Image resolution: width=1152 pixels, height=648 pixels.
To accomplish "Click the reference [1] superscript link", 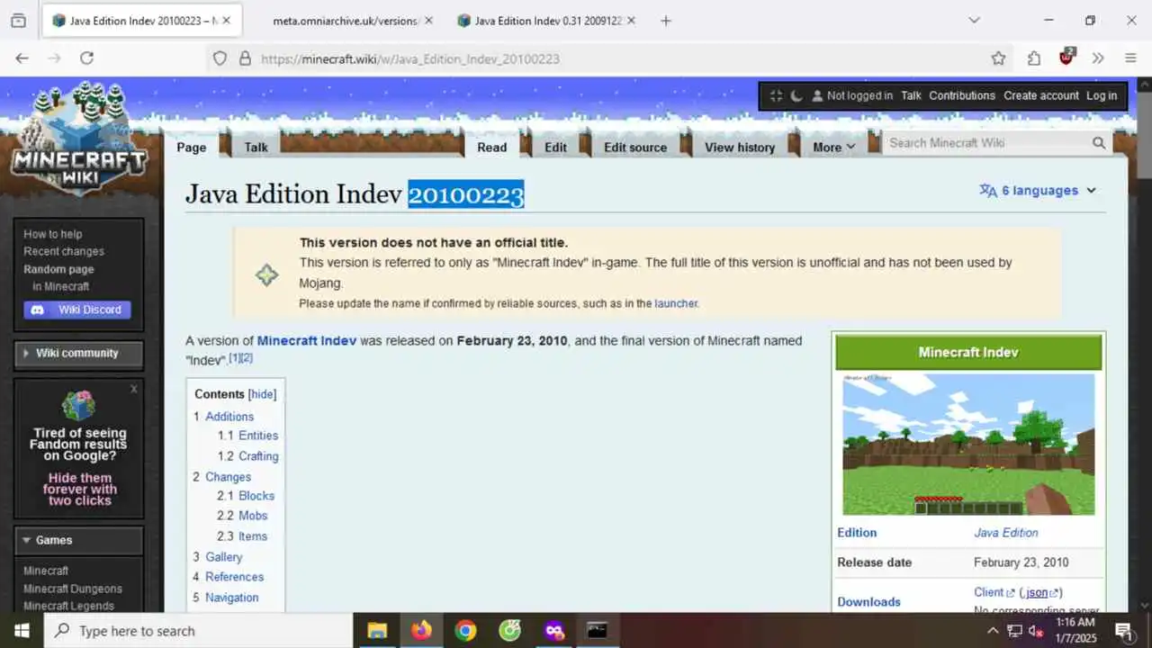I will (x=234, y=357).
